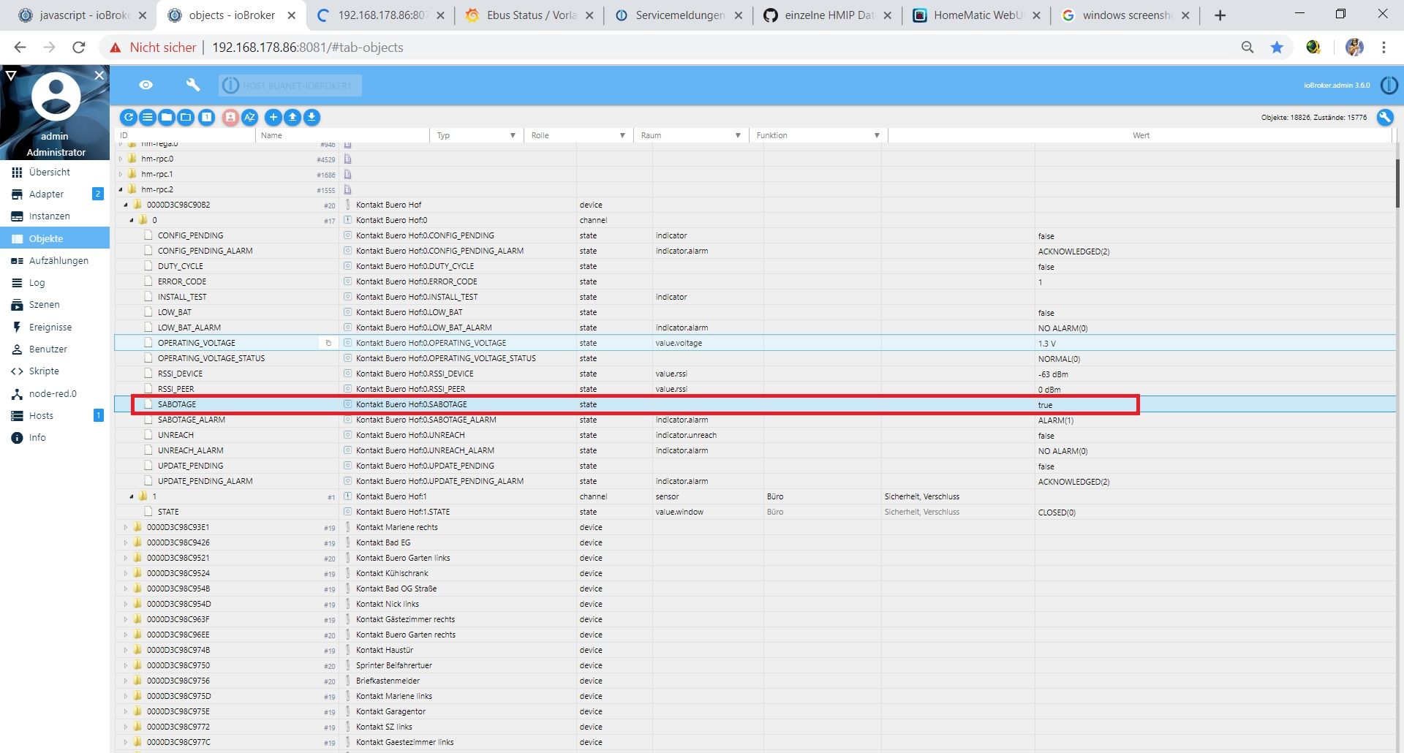Click 'Nicht sicher' security warning

tap(153, 48)
